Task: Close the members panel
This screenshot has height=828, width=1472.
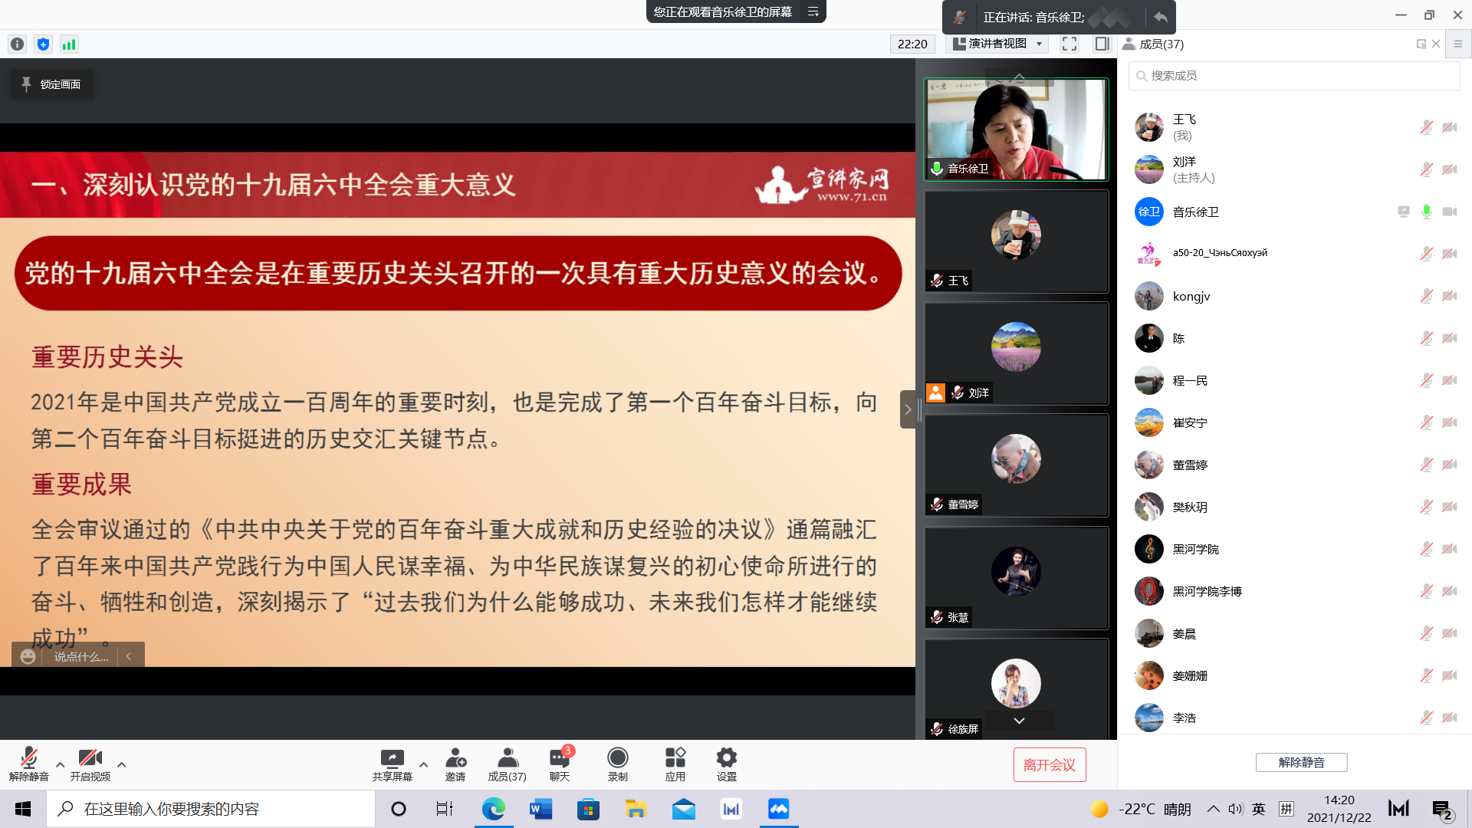Action: tap(1436, 44)
